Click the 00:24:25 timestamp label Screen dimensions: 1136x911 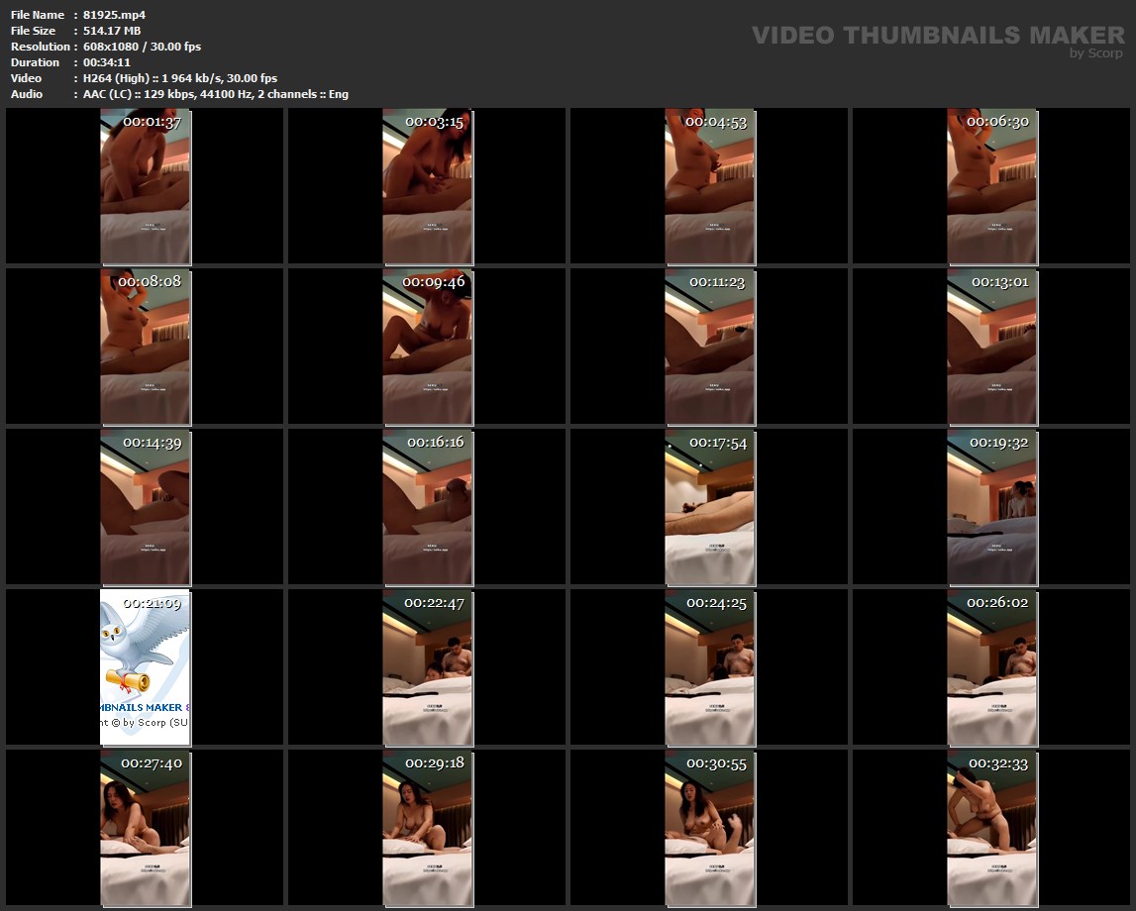pos(716,602)
